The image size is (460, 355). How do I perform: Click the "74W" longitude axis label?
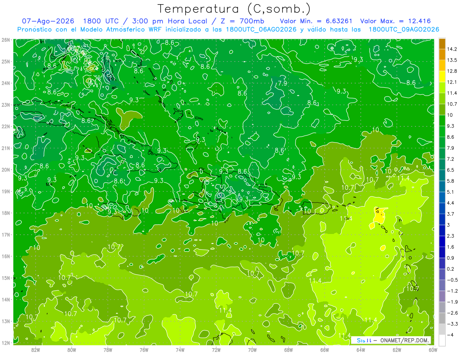click(180, 350)
